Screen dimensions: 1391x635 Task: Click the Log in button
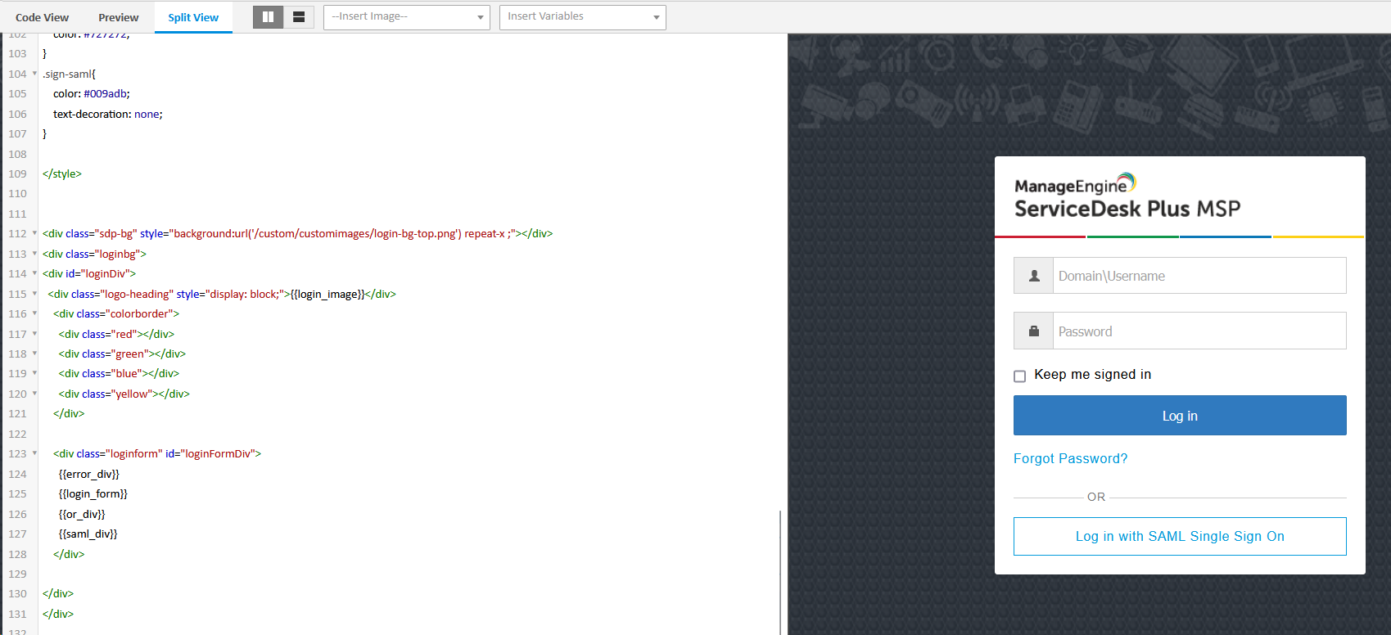pos(1180,416)
